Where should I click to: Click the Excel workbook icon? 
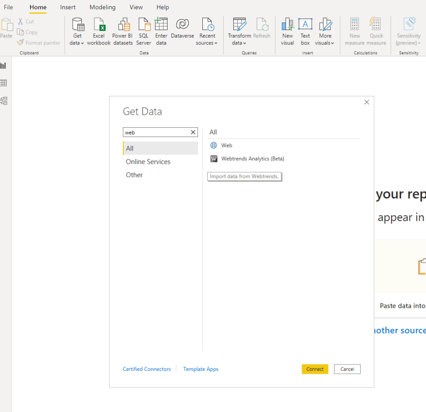[99, 25]
